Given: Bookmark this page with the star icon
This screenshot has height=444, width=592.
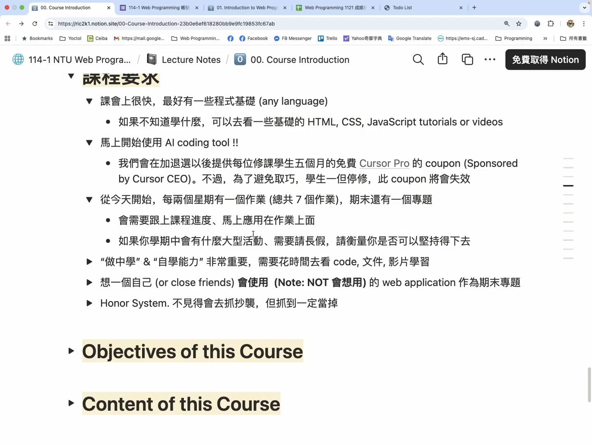Looking at the screenshot, I should (519, 24).
